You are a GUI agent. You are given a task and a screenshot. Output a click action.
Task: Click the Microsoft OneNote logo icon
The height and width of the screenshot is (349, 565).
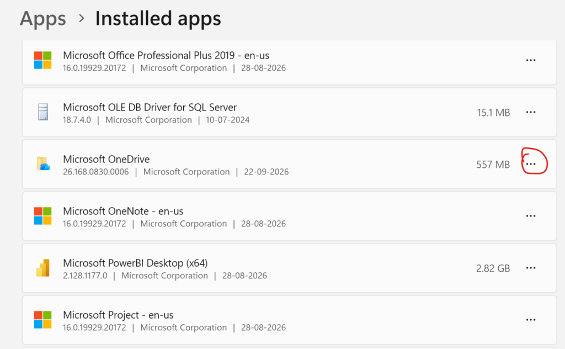(43, 216)
